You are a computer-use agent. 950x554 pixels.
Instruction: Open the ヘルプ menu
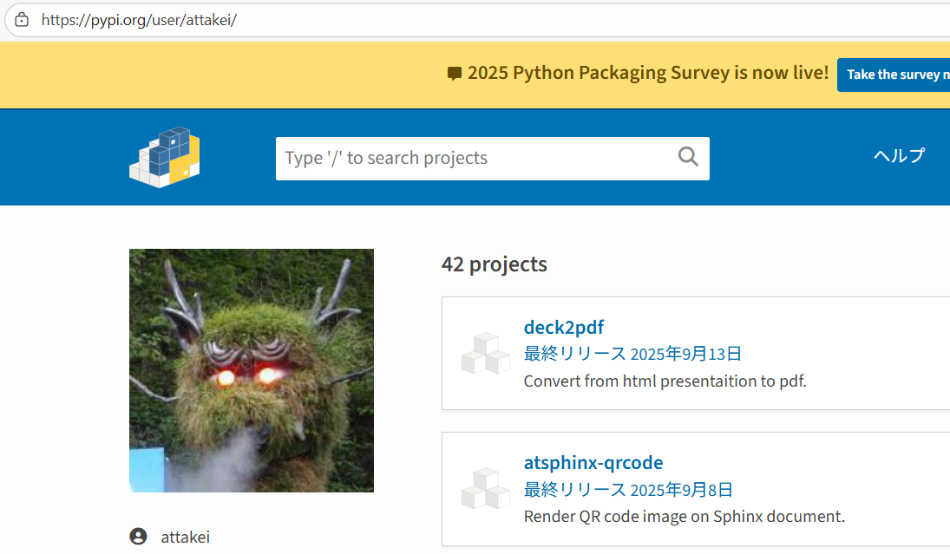click(899, 156)
